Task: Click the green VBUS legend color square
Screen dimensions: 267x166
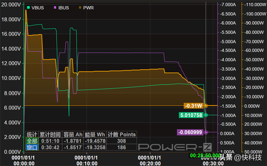Action: pos(28,8)
